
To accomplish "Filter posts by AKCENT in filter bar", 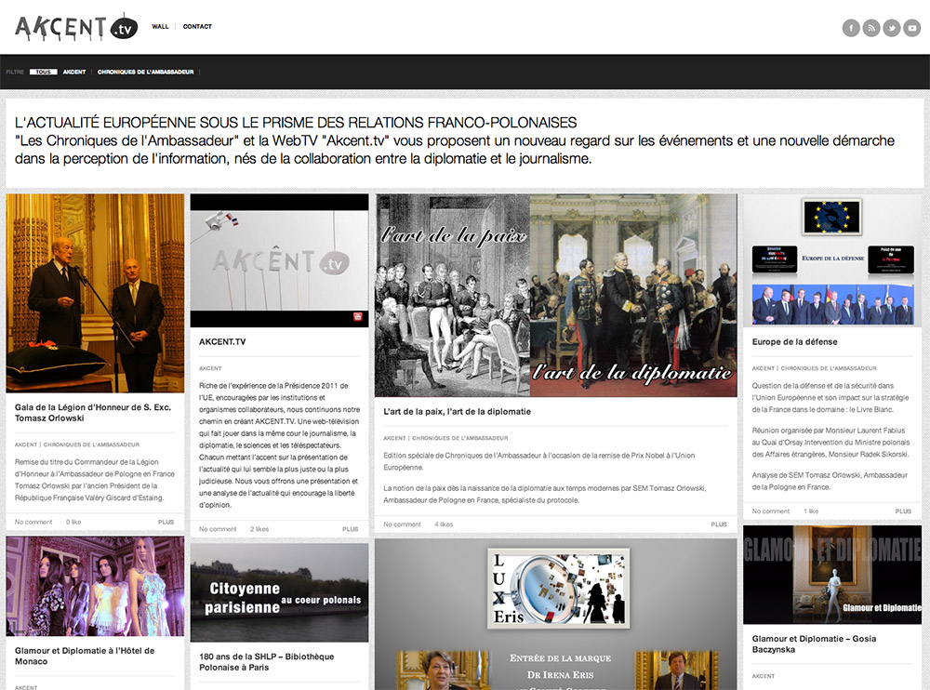I will 74,72.
